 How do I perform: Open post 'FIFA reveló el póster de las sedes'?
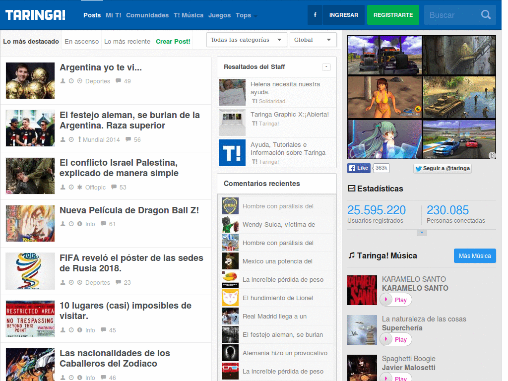[x=131, y=263]
